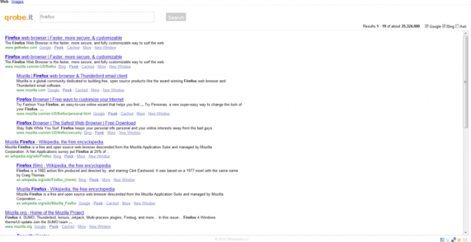This screenshot has width=471, height=242.
Task: Open Mozilla Firefox & Thunderbird email client result
Action: point(72,76)
